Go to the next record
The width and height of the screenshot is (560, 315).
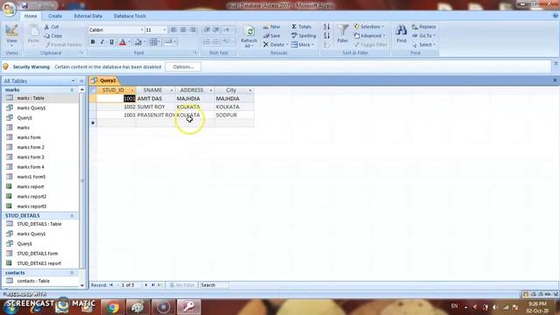146,285
